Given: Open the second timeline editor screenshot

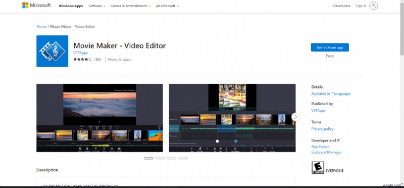Looking at the screenshot, I should point(232,118).
